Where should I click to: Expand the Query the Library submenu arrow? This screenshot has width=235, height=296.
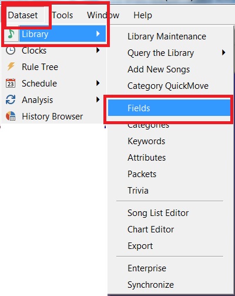click(223, 52)
